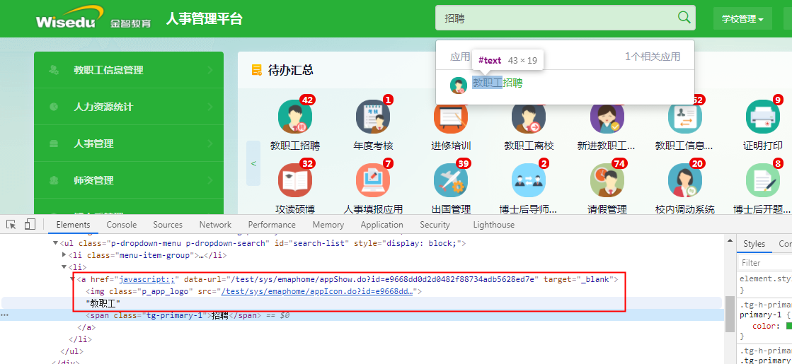Click the 人力资源统计 sidebar pie icon
The width and height of the screenshot is (792, 364).
click(x=54, y=107)
